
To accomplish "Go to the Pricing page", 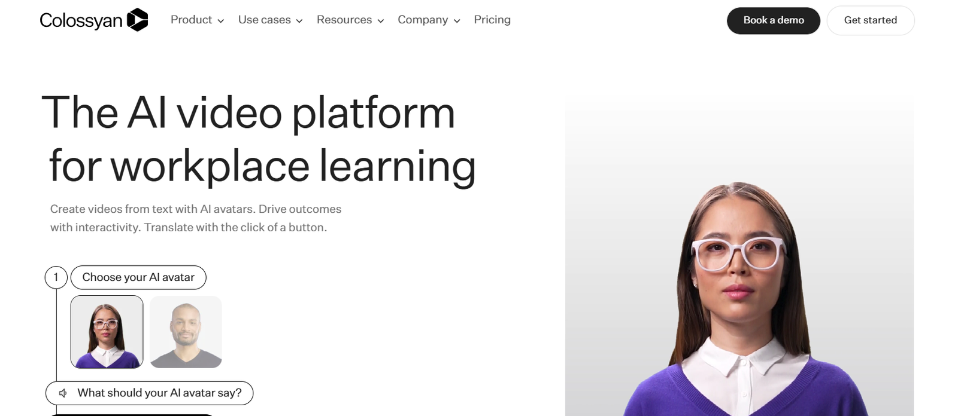I will (492, 20).
